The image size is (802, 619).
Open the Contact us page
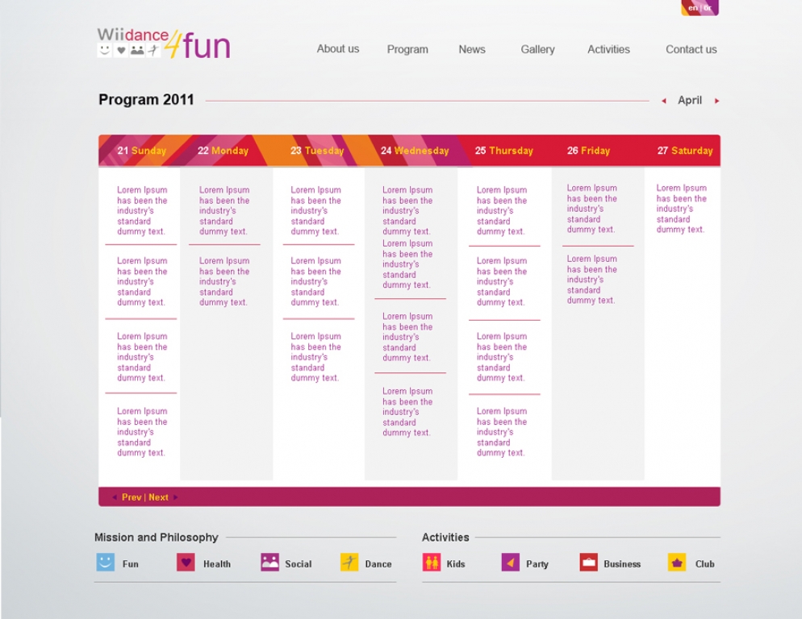pos(691,49)
